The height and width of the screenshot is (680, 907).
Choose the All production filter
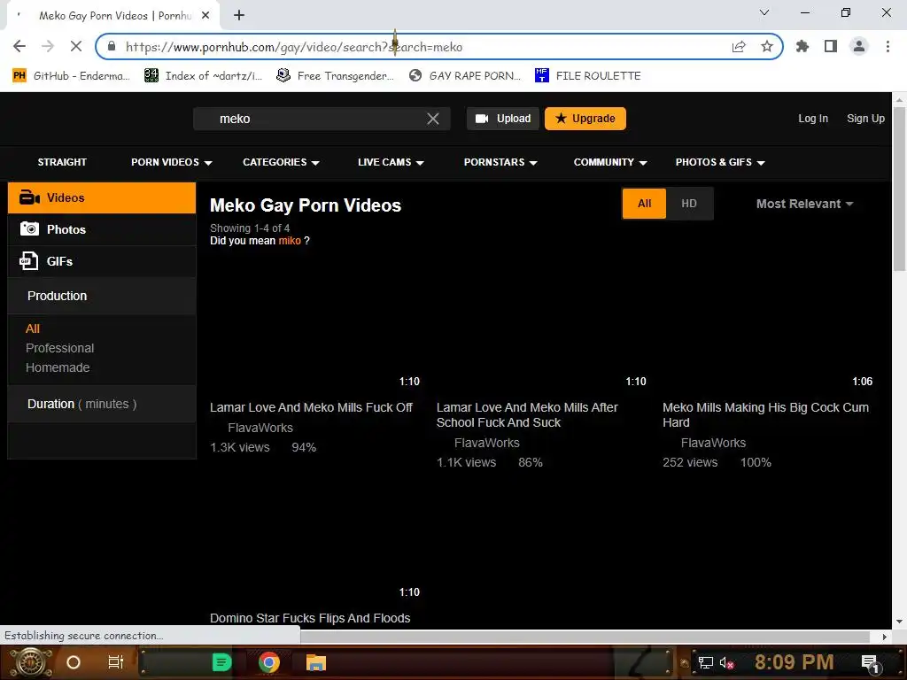click(33, 328)
